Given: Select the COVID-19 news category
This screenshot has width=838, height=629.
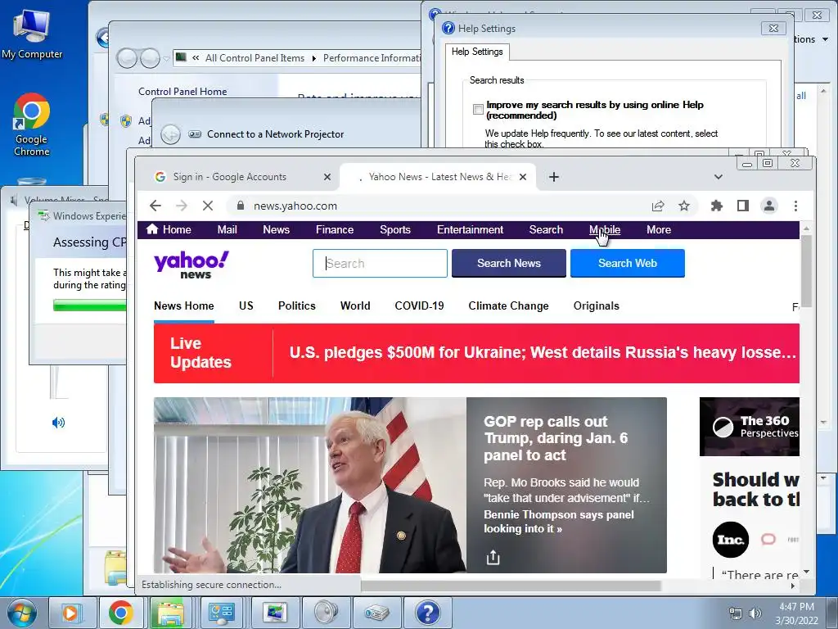Looking at the screenshot, I should pos(419,306).
